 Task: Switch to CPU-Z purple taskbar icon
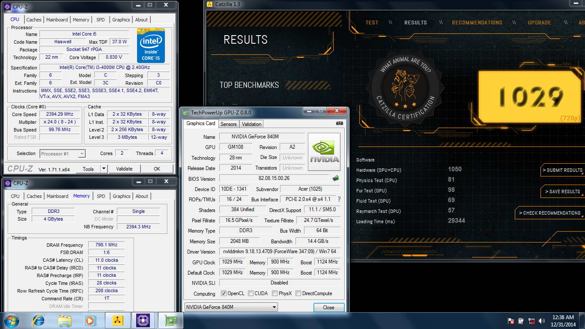[143, 320]
